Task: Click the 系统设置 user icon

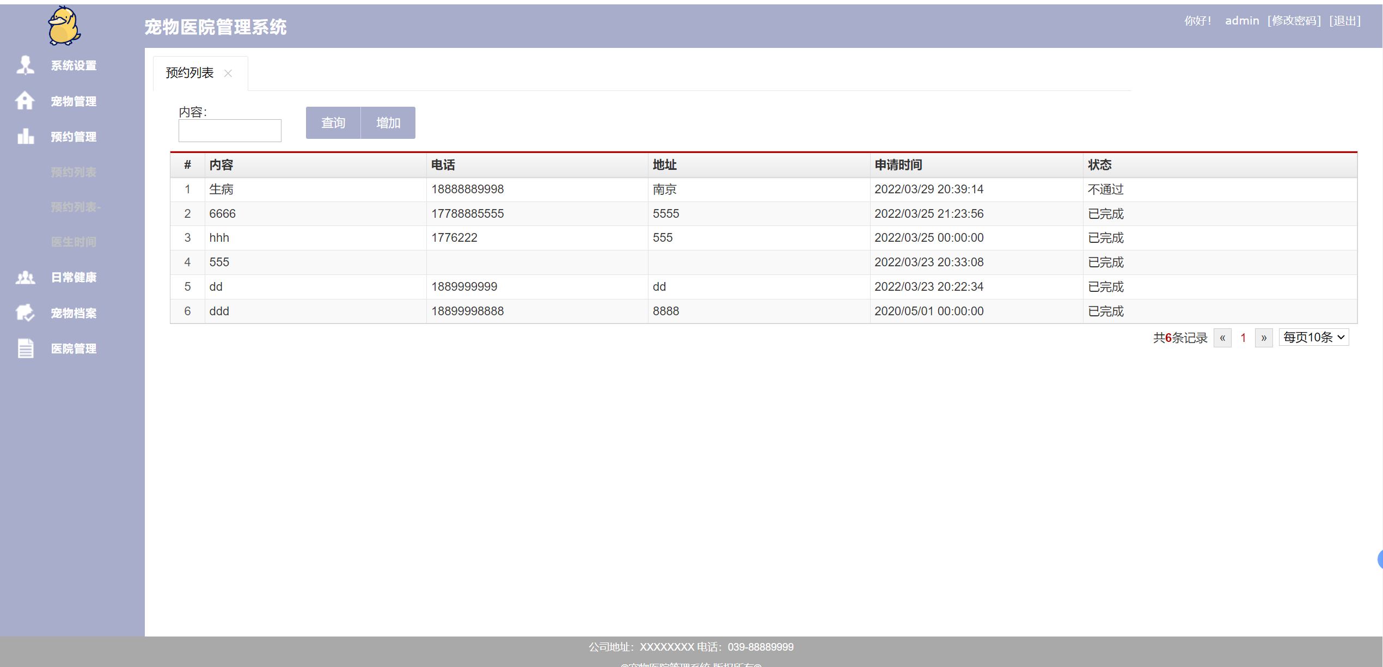Action: (x=25, y=65)
